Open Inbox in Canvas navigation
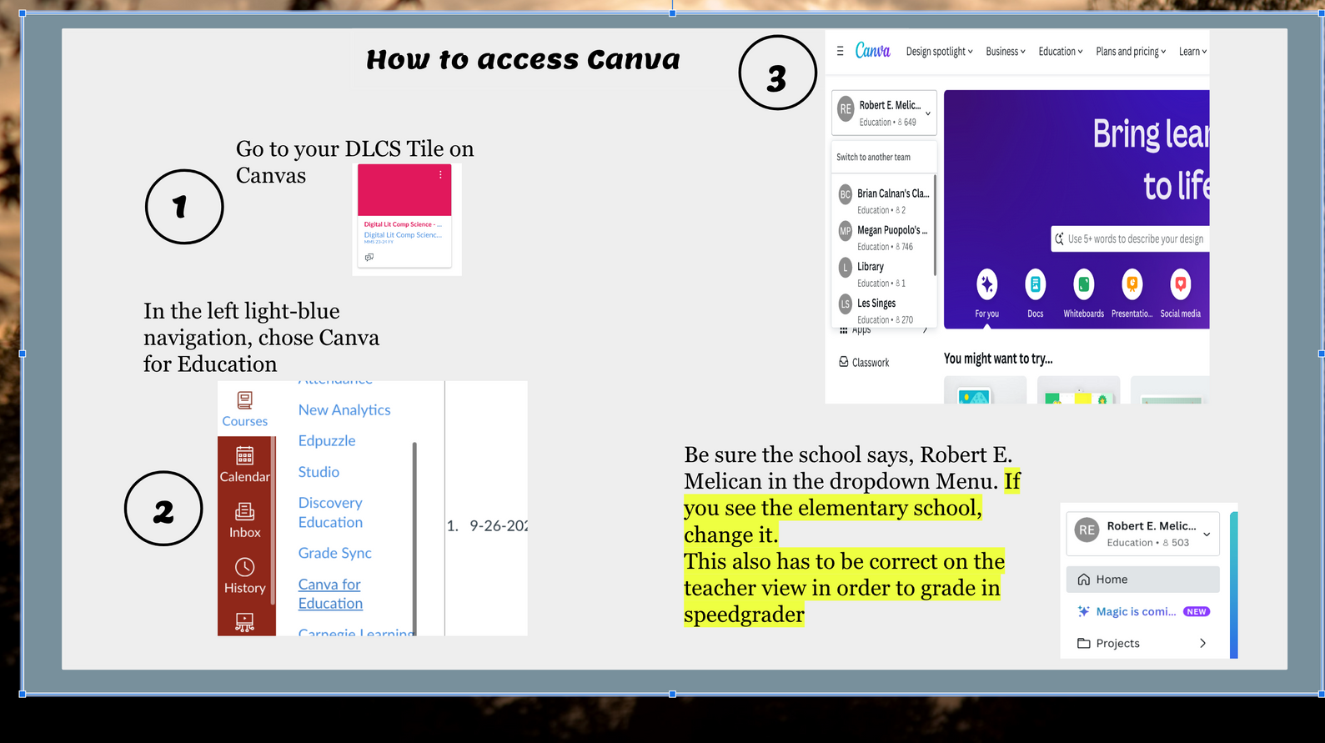1325x743 pixels. coord(245,520)
